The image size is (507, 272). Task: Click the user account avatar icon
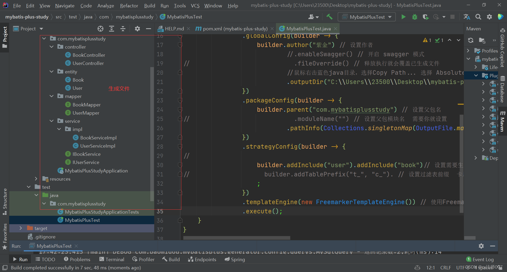click(x=313, y=17)
